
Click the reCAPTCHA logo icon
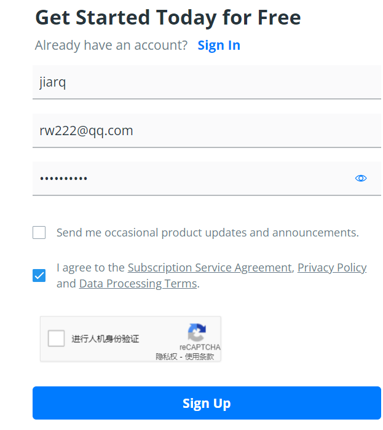pos(197,332)
